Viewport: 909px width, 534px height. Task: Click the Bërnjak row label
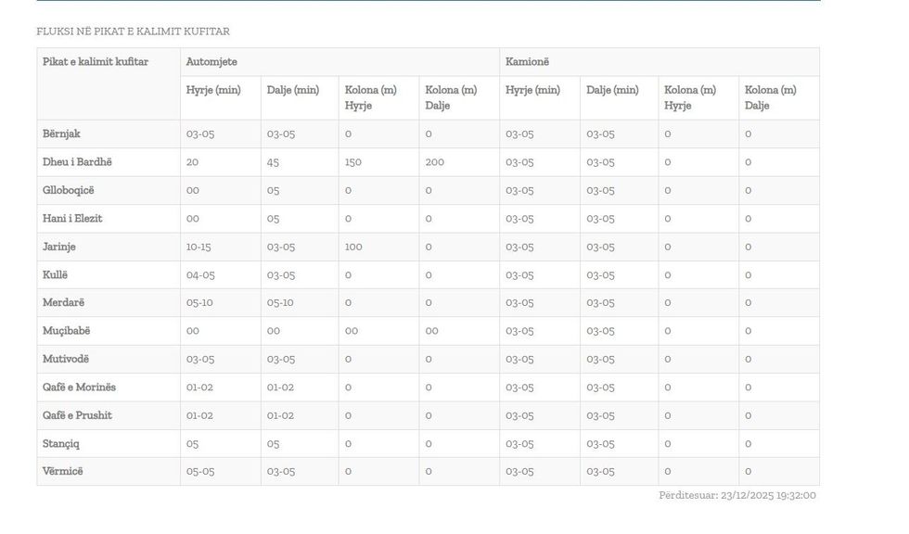pos(61,133)
